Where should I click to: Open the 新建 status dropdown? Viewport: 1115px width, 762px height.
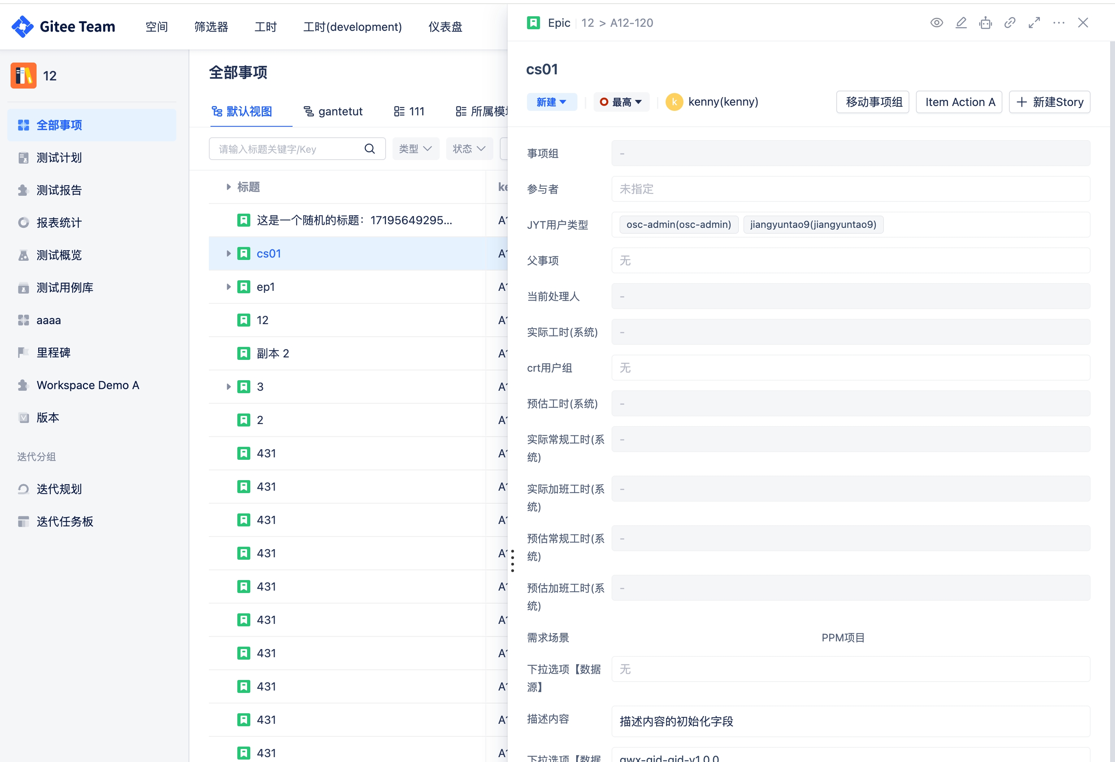[x=551, y=102]
